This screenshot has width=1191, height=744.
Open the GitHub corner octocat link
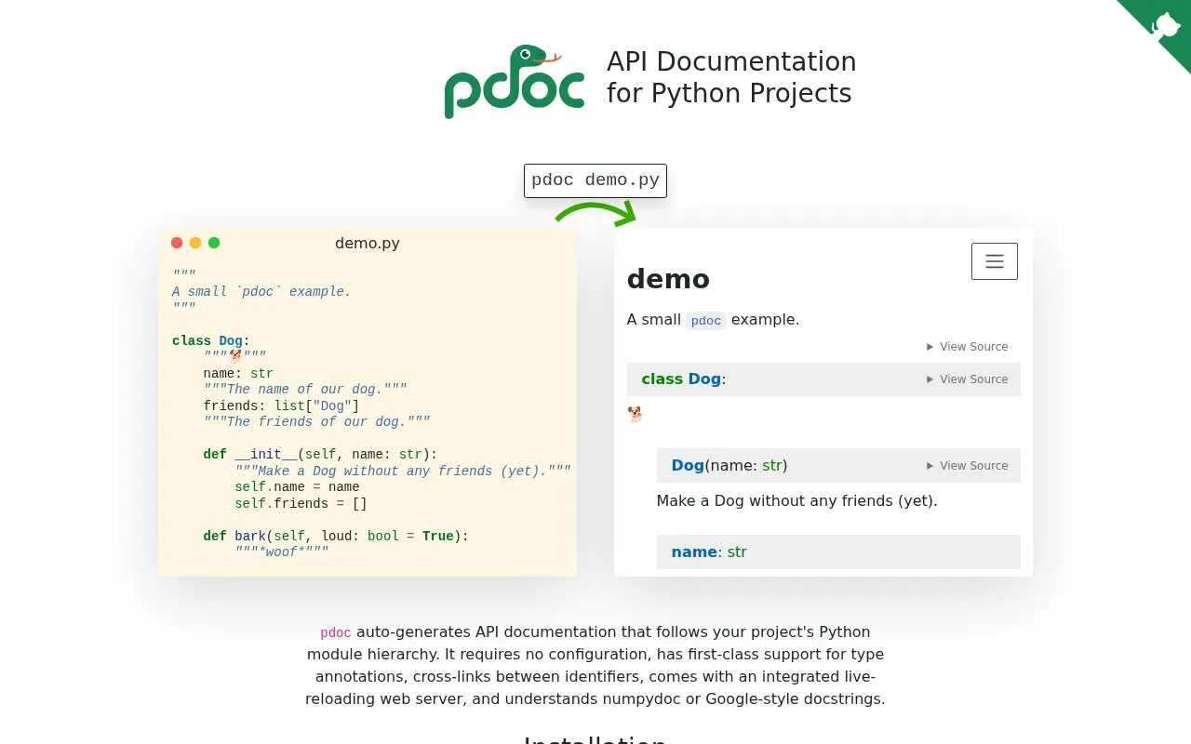pyautogui.click(x=1163, y=24)
